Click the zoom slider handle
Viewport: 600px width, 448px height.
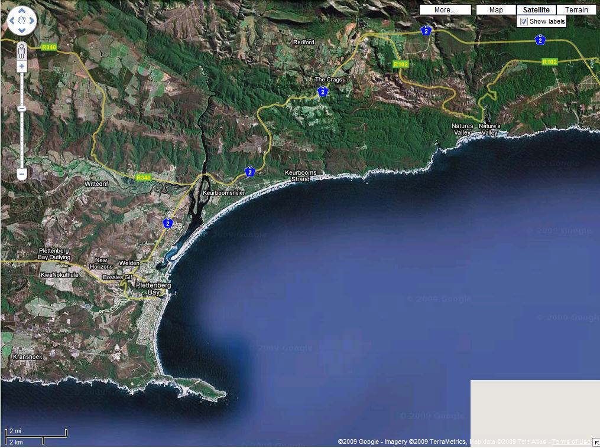point(22,109)
